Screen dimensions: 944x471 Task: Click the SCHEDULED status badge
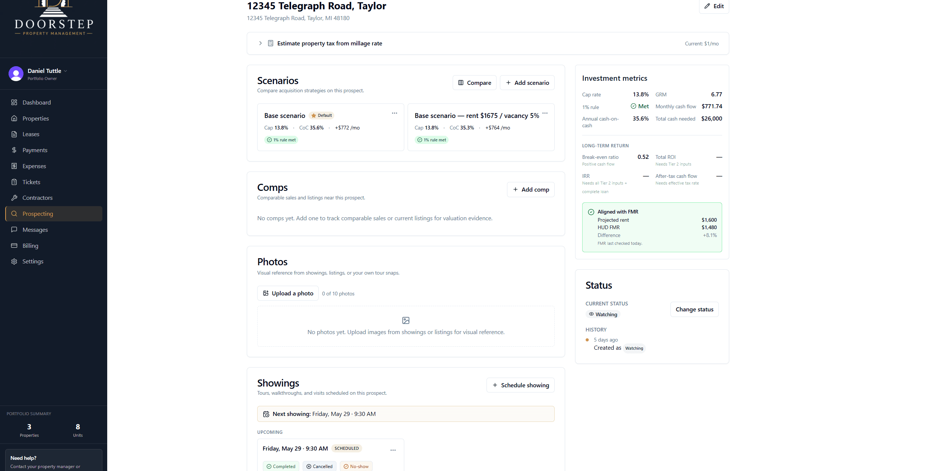point(347,448)
